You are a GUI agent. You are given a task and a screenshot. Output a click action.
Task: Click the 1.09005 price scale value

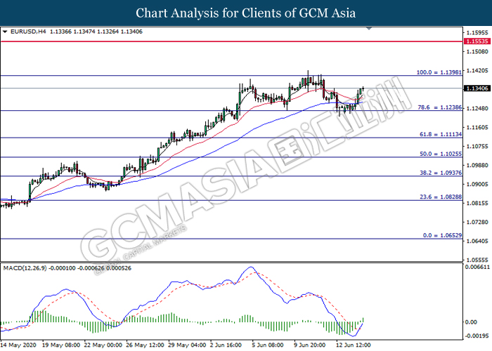477,184
